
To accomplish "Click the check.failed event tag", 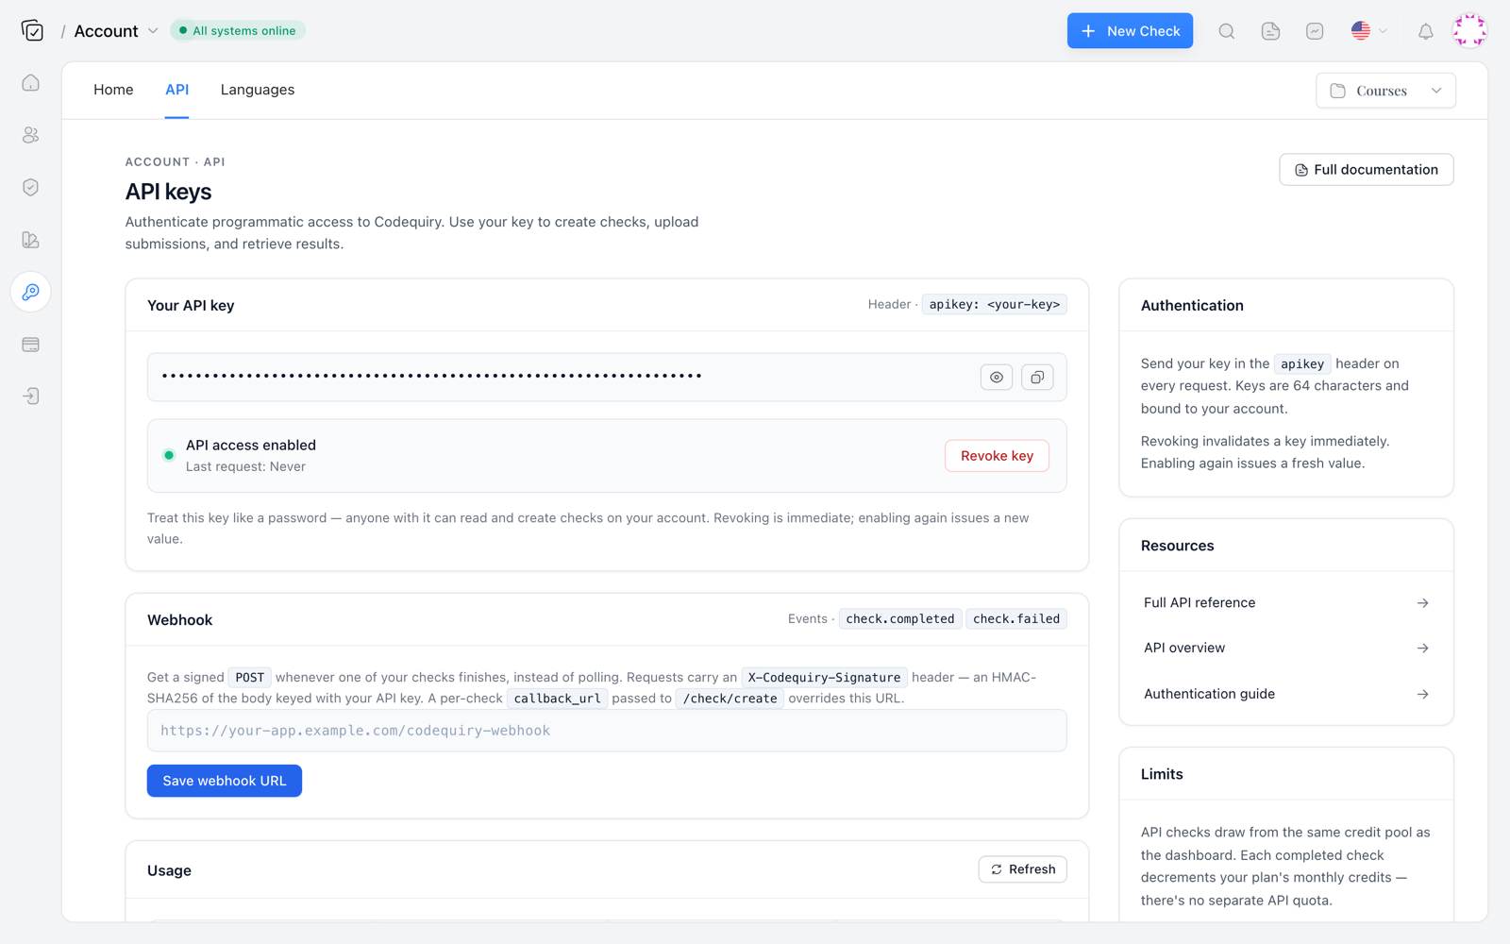I will [1016, 619].
